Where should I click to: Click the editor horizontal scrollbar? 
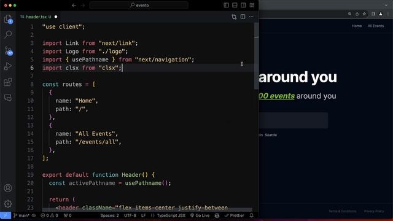(x=147, y=209)
